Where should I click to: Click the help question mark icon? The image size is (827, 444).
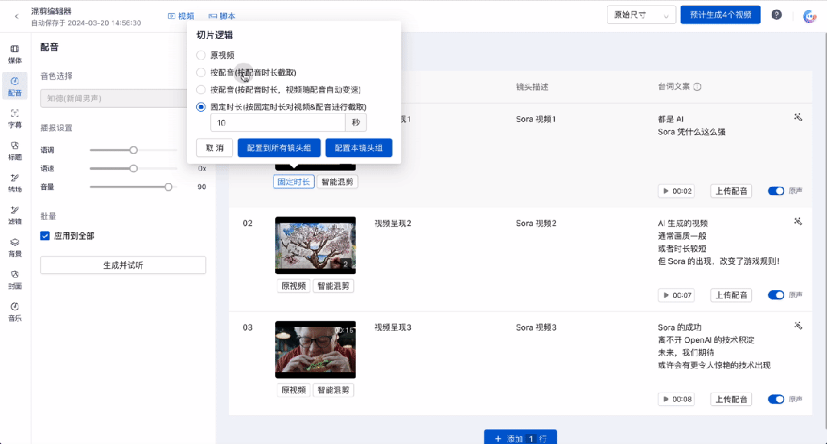click(776, 15)
